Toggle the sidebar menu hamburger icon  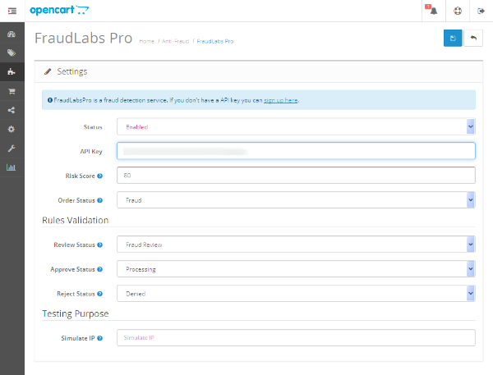[12, 11]
